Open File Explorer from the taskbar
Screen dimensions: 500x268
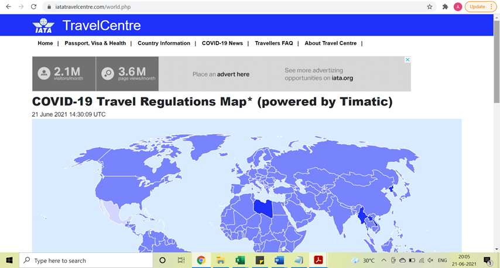click(220, 260)
